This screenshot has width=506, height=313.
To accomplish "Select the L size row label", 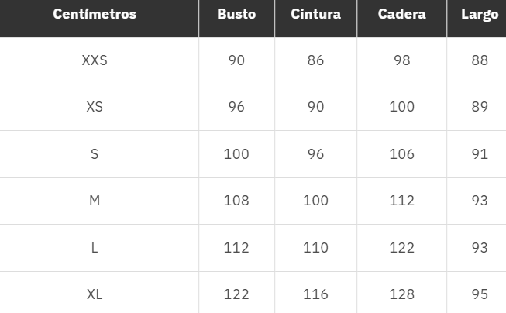I will [95, 248].
